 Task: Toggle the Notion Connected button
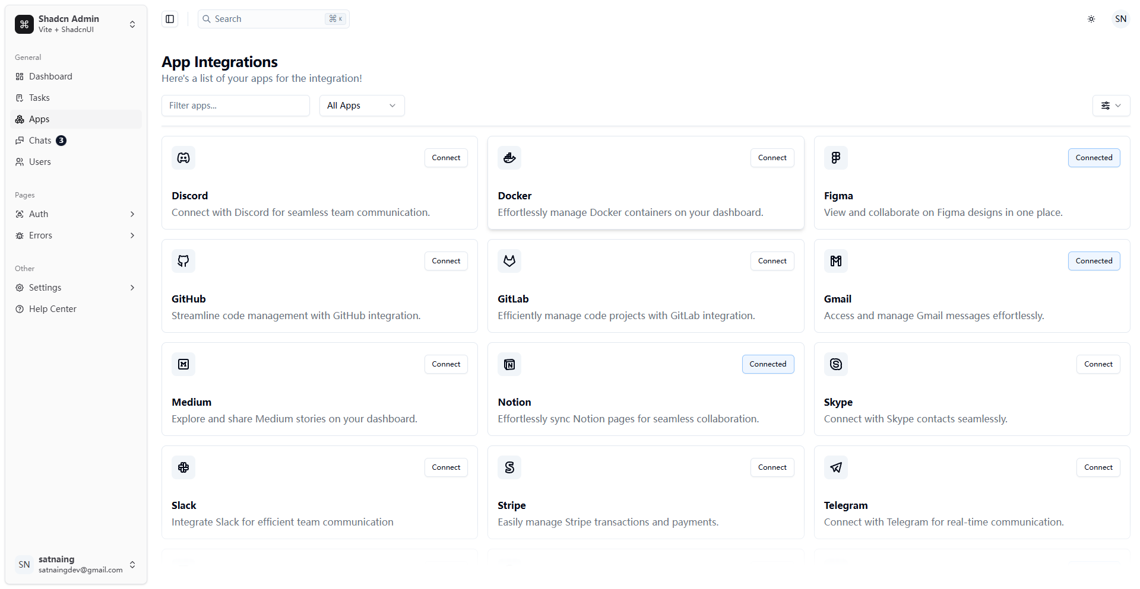(x=768, y=364)
